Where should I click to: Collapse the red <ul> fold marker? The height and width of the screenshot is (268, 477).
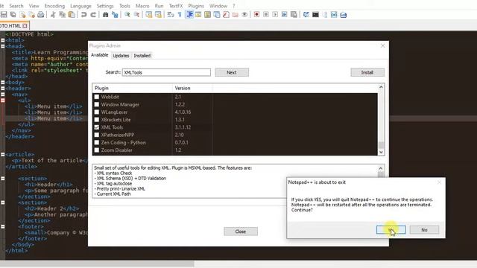pos(3,100)
